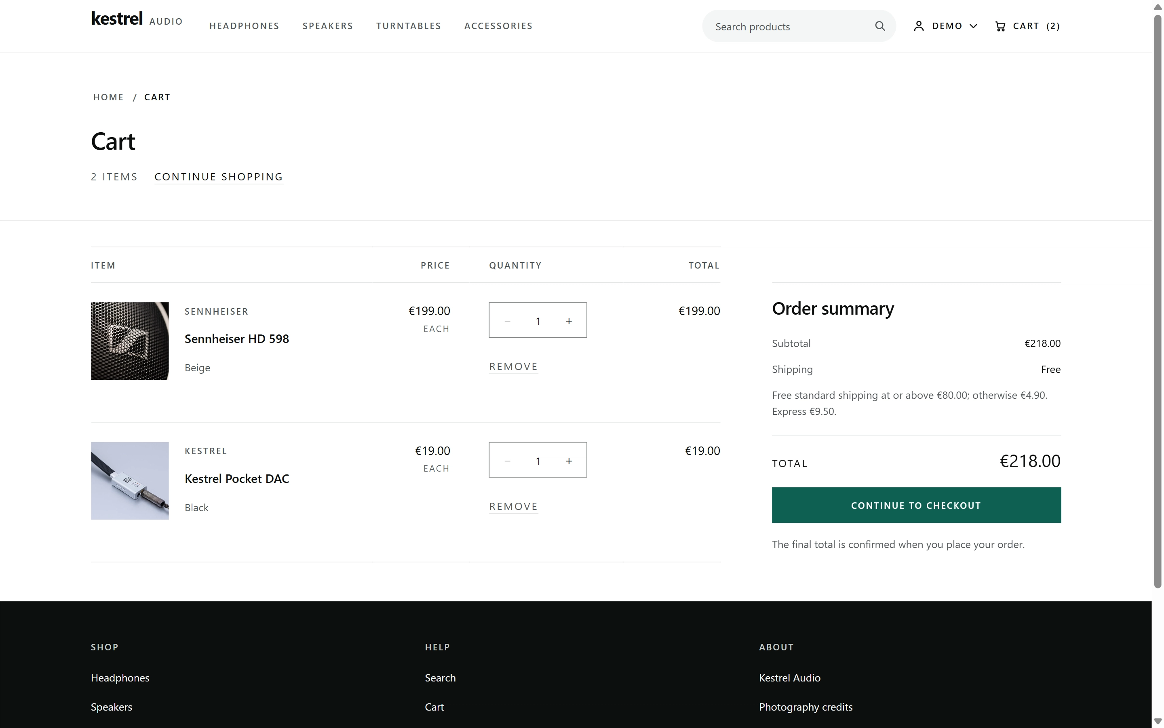Click the "Beige" variant text
This screenshot has height=728, width=1164.
(197, 367)
